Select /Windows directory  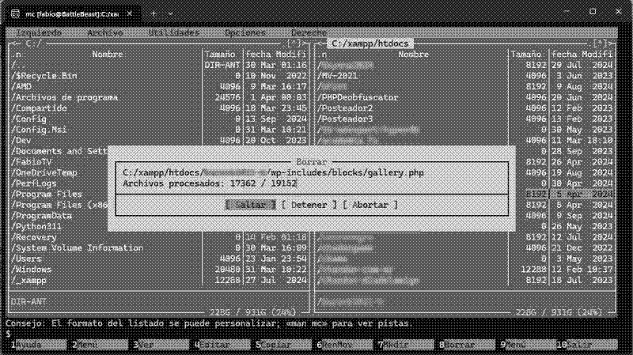coord(32,270)
